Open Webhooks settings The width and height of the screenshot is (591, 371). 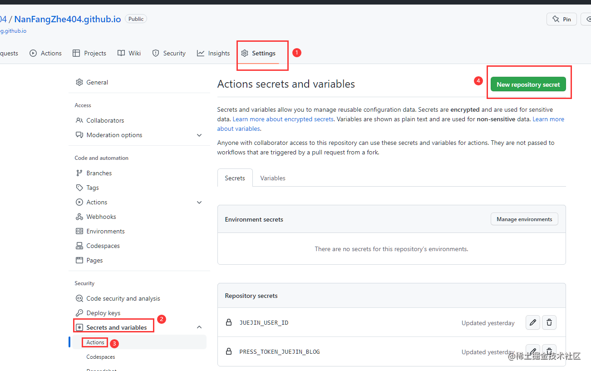click(139, 217)
